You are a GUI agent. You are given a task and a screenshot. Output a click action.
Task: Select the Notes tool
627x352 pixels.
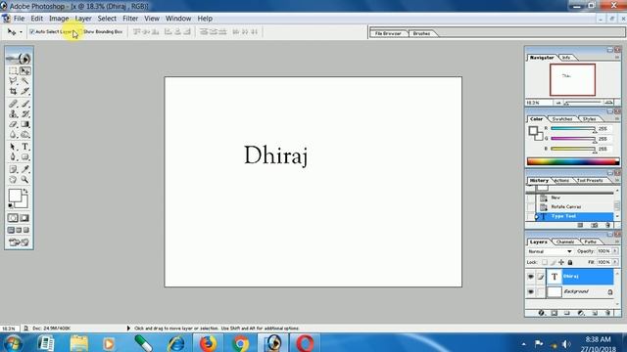[x=13, y=169]
